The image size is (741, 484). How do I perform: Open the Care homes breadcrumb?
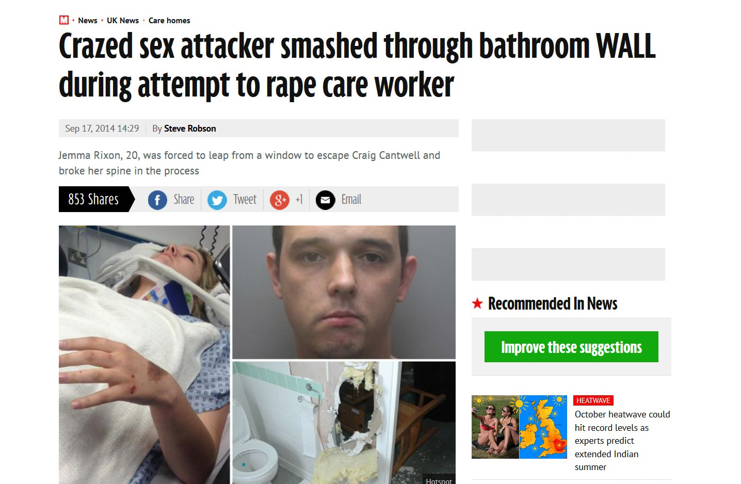click(169, 21)
